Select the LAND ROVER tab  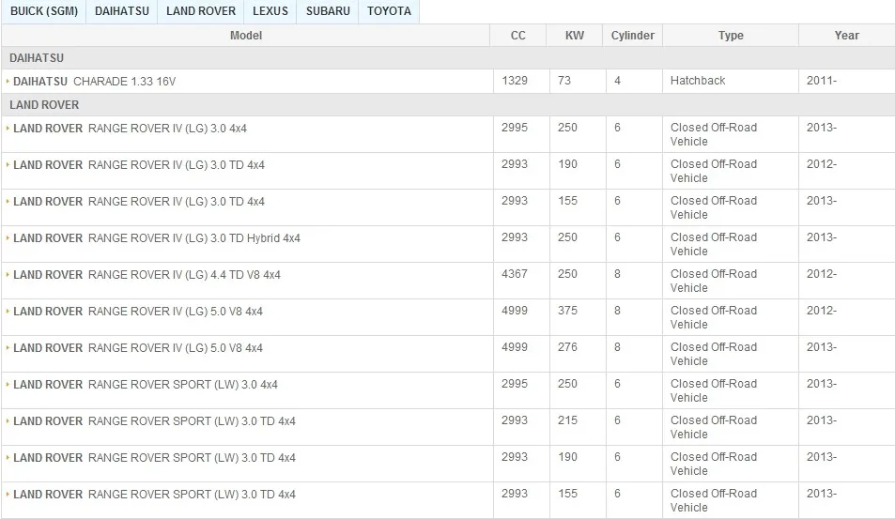[201, 11]
